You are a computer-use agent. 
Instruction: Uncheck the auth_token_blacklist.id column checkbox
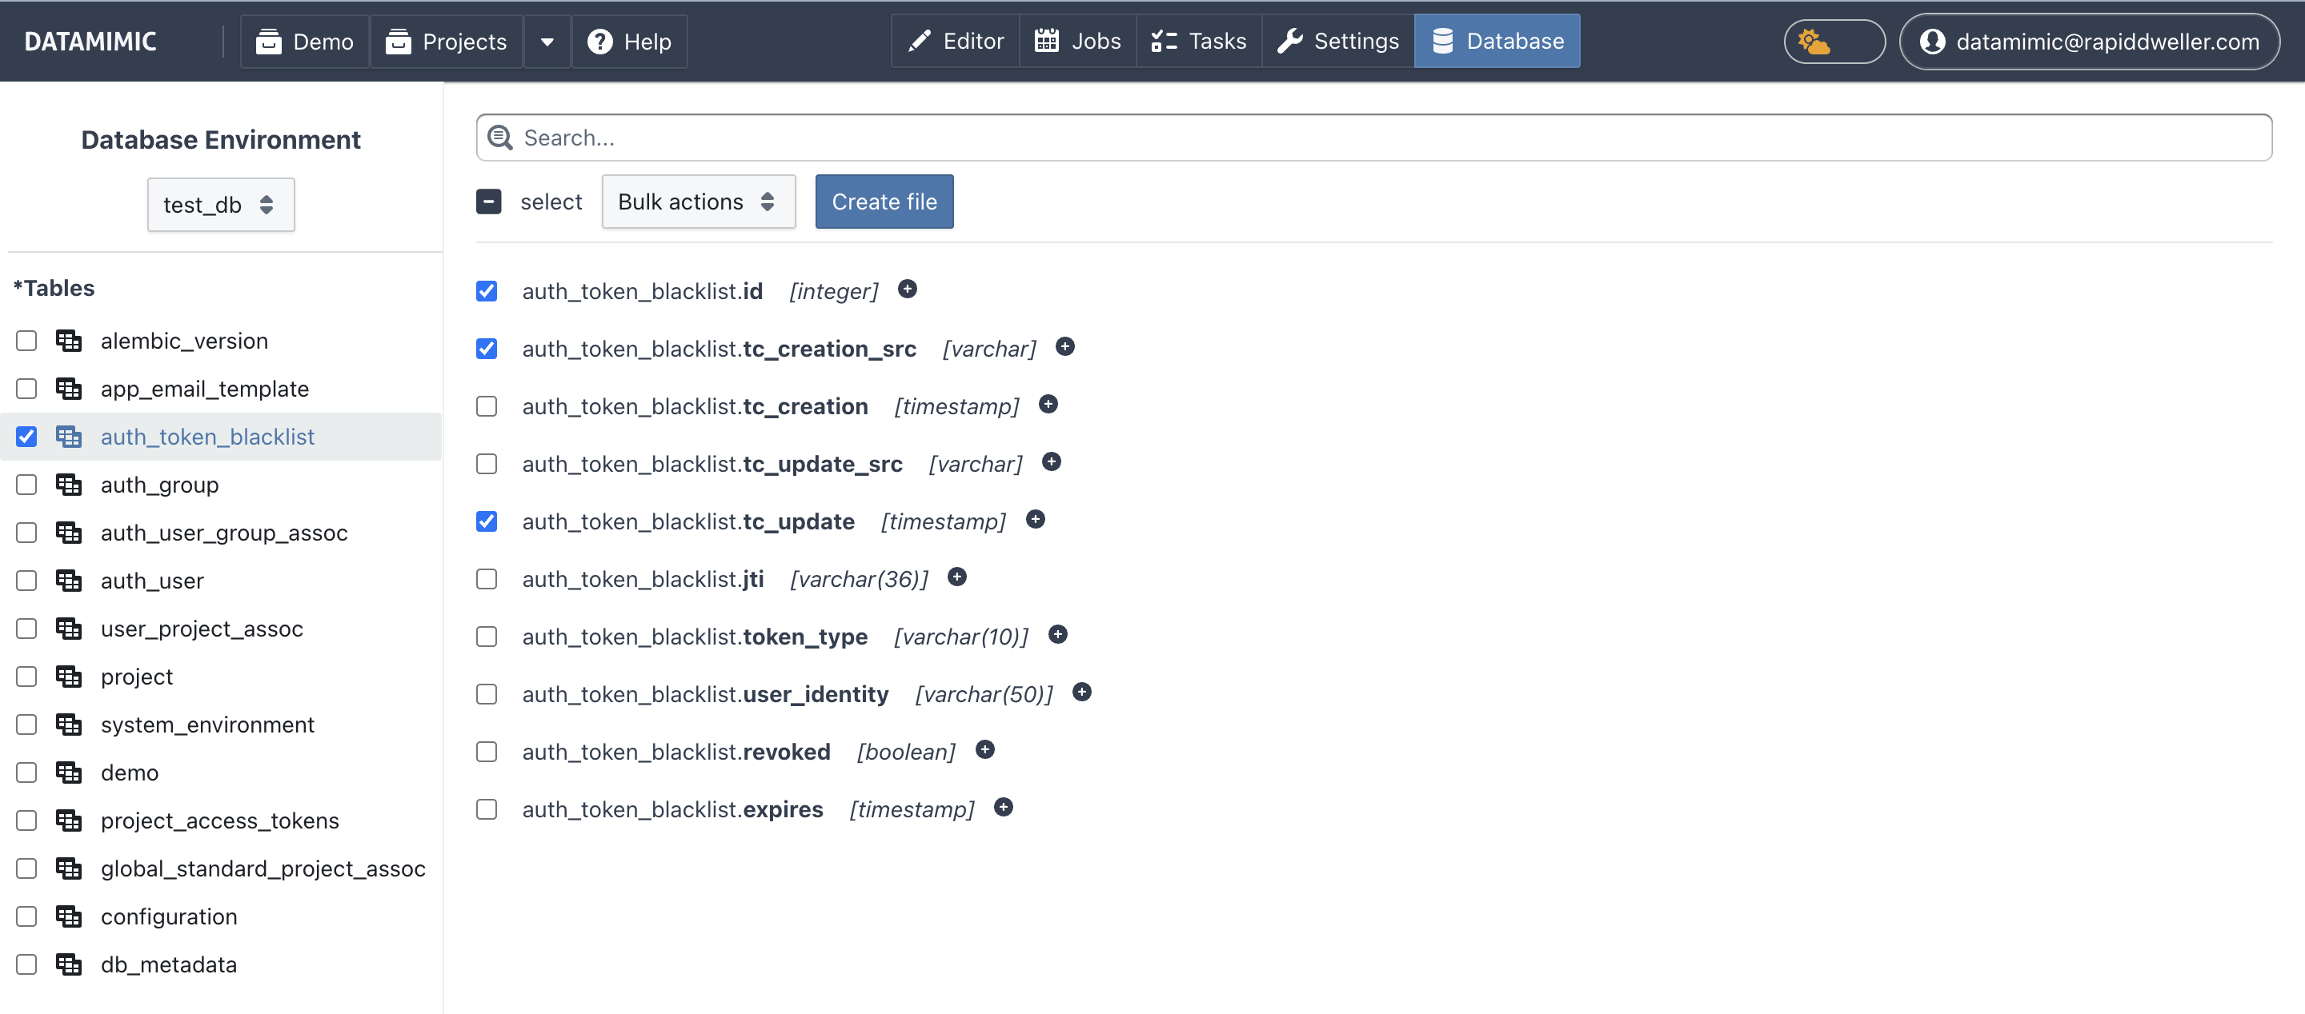[487, 292]
